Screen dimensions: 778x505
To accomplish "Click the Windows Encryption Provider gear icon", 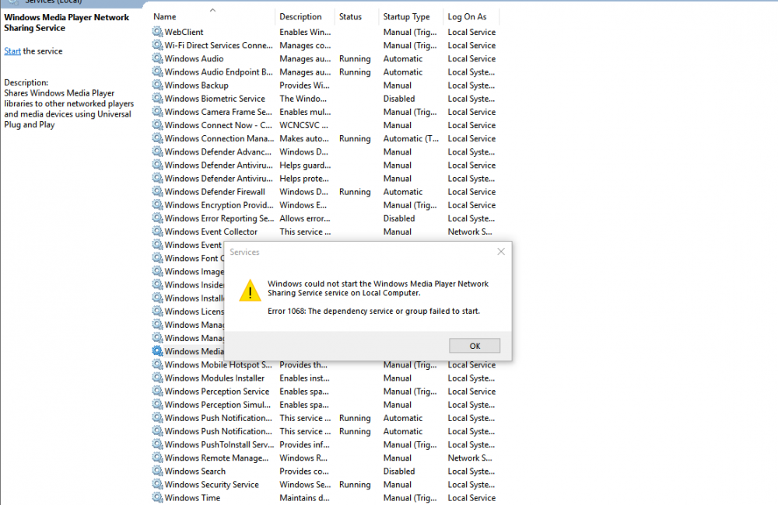I will tap(157, 205).
